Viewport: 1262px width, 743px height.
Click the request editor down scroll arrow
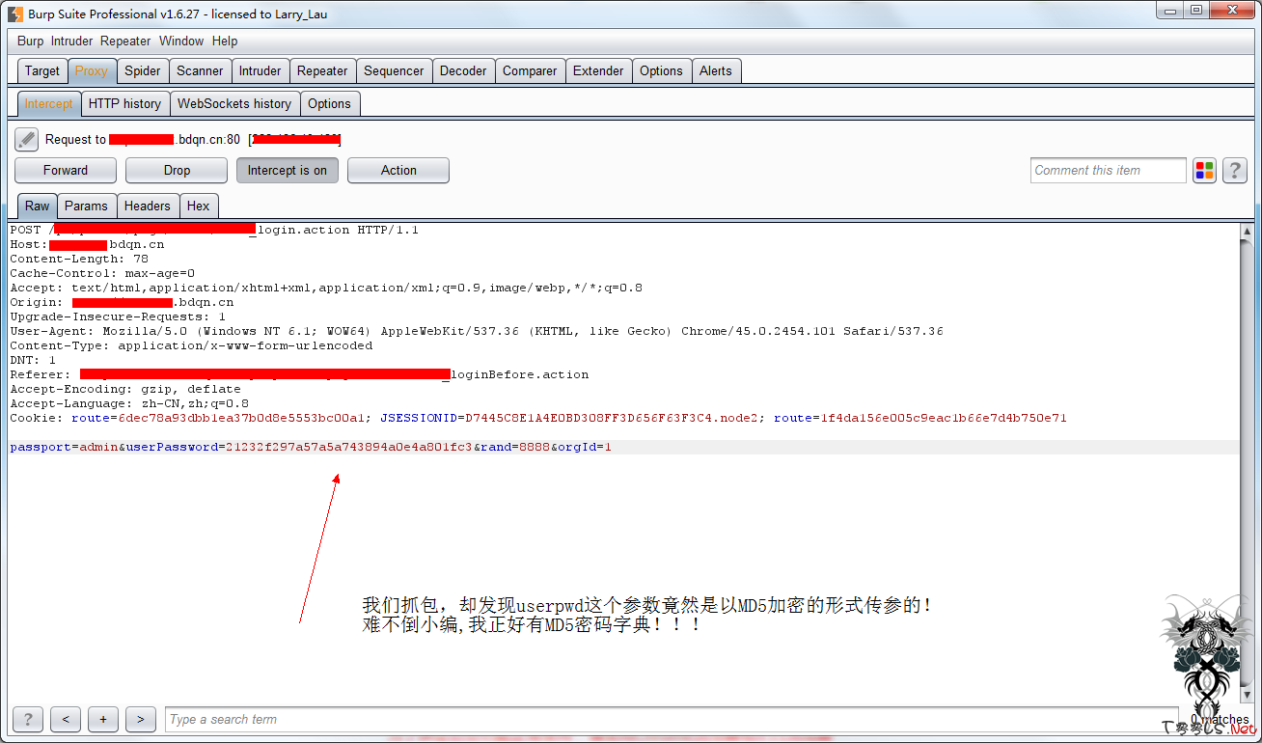pos(1247,694)
